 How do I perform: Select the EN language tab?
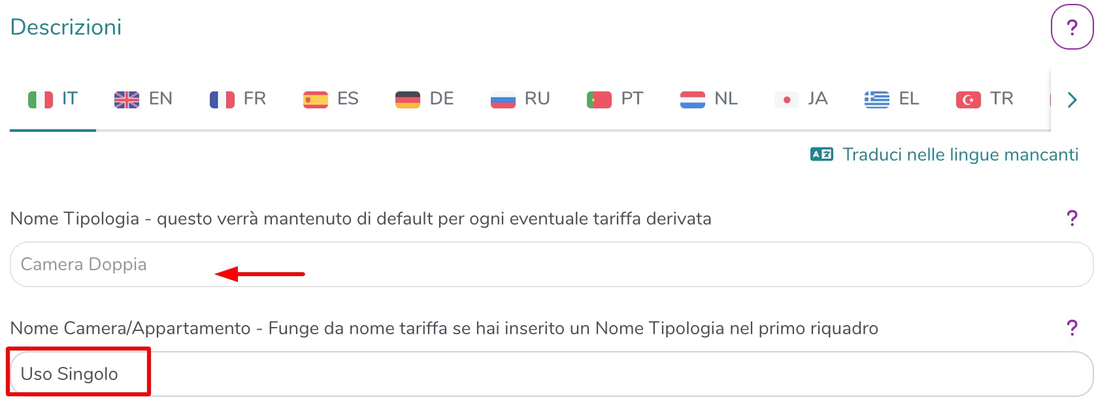144,99
